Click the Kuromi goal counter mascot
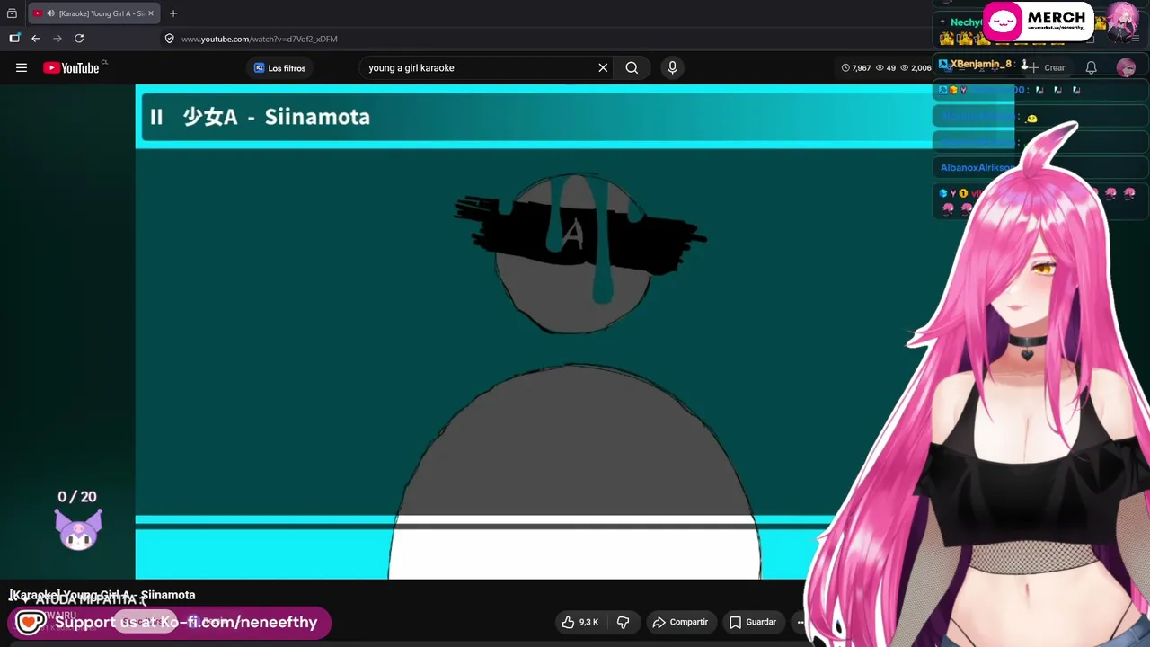The image size is (1150, 647). 78,528
